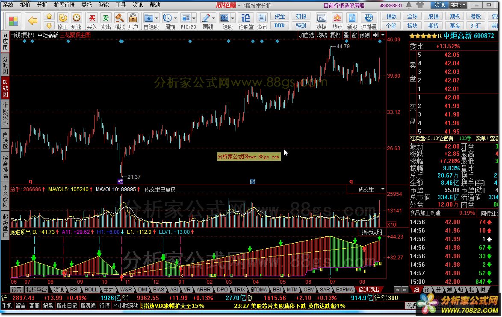Click the 港股 Hong Kong stocks button
502x317 pixels.
pyautogui.click(x=475, y=17)
